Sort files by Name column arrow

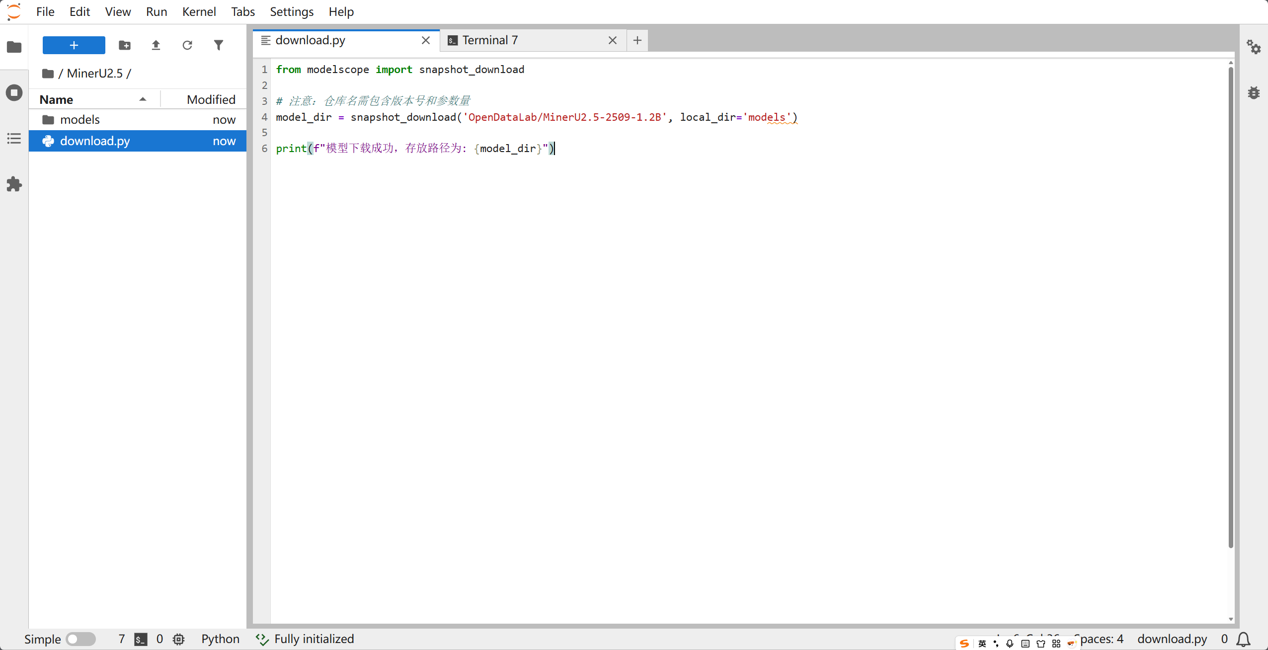143,99
